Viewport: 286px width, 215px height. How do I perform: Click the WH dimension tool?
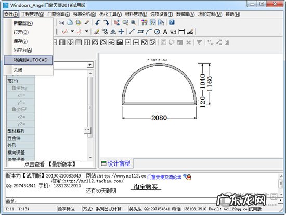[173, 32]
